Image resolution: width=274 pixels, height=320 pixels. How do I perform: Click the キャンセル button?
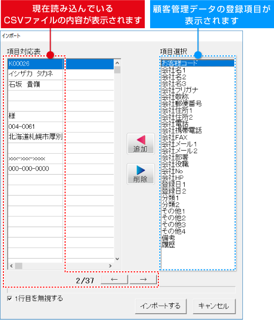coord(214,306)
